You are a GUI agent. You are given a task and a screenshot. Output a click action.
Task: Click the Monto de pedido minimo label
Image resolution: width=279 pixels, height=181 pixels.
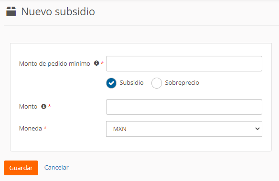coord(54,63)
